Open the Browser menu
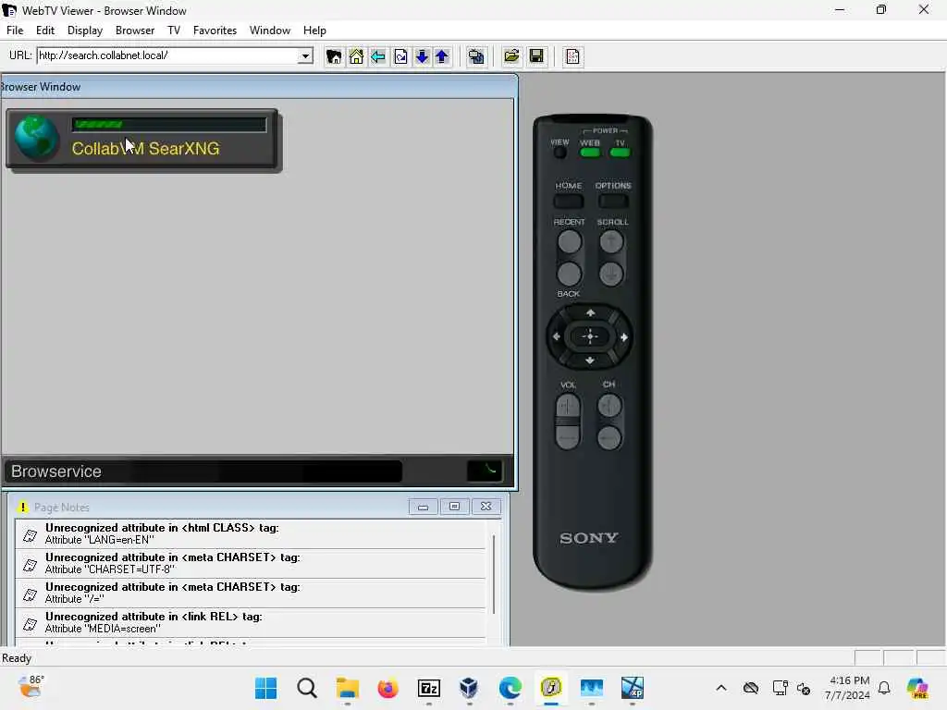Viewport: 947px width, 710px height. [x=135, y=31]
